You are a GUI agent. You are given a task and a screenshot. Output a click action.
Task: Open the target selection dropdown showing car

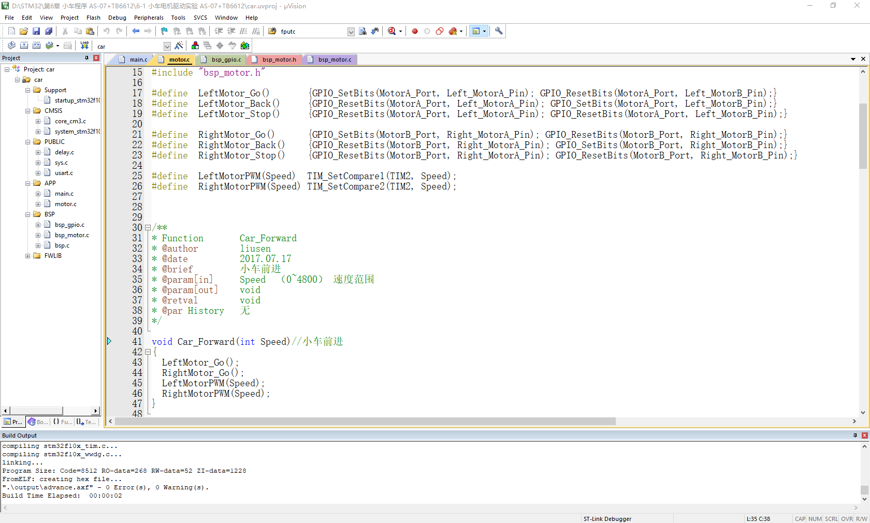pos(167,46)
